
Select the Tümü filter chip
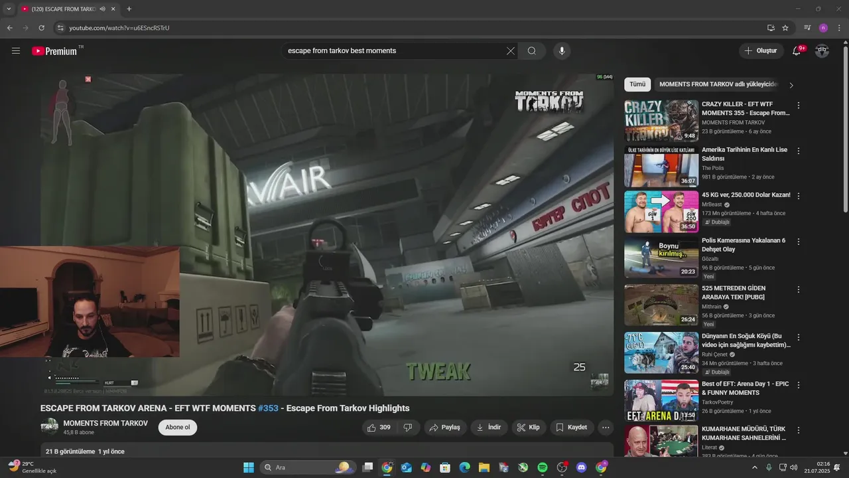(x=637, y=84)
